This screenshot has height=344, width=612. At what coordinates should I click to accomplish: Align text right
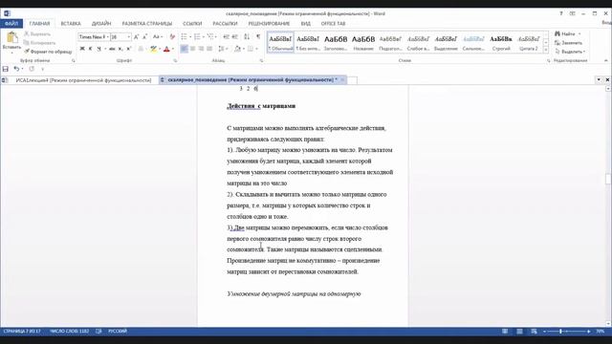[x=201, y=49]
